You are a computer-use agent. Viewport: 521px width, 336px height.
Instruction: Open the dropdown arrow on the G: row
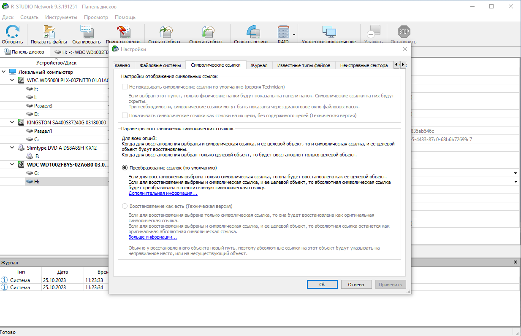516,173
